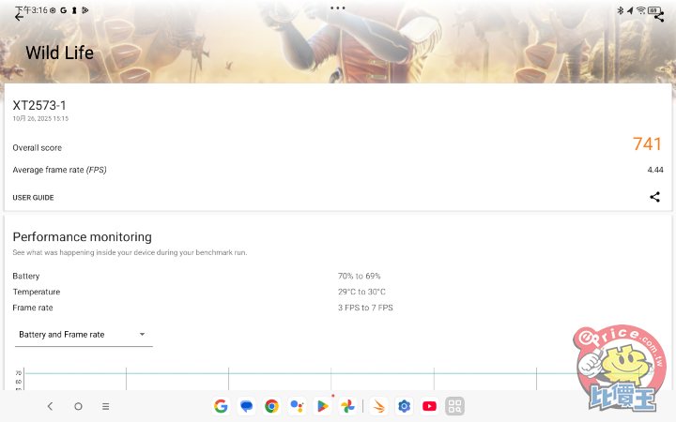The height and width of the screenshot is (422, 676).
Task: Launch YouTube from the taskbar
Action: [x=429, y=406]
